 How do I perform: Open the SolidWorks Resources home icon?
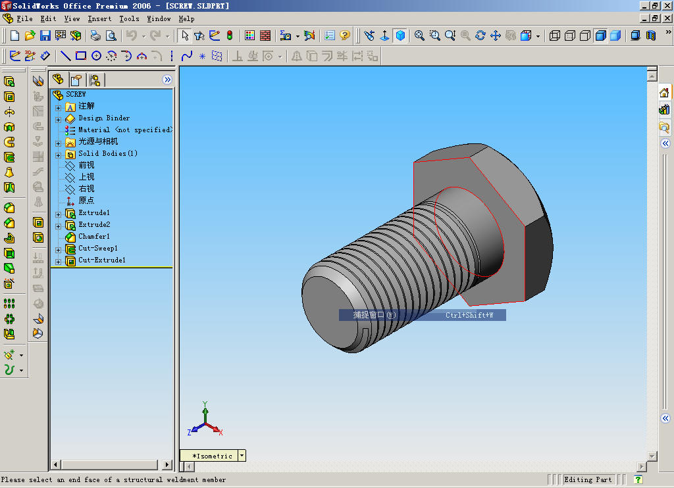coord(665,92)
